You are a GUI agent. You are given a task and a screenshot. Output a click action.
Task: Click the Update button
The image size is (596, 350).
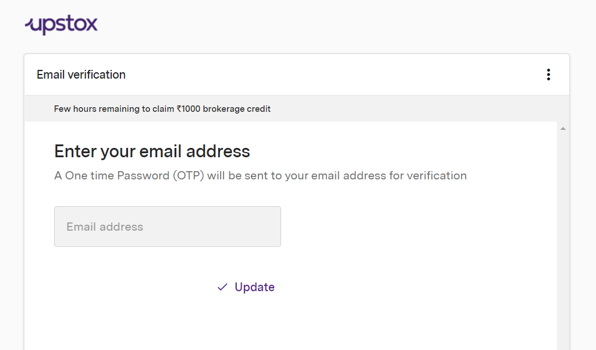tap(246, 287)
